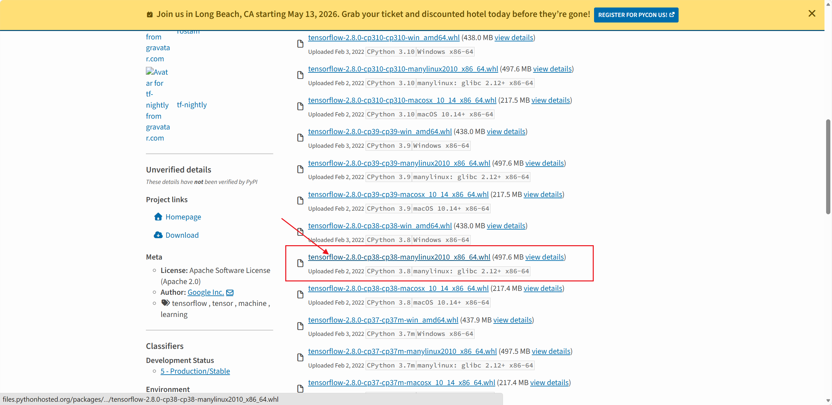
Task: View details of cp38 macosx wheel
Action: pyautogui.click(x=543, y=288)
